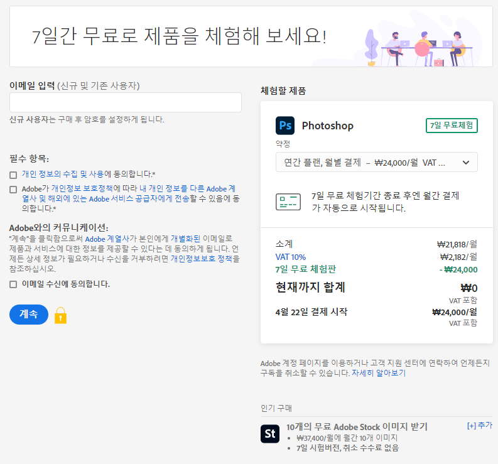498x464 pixels.
Task: Click the Adobe Stock St icon
Action: [x=270, y=433]
